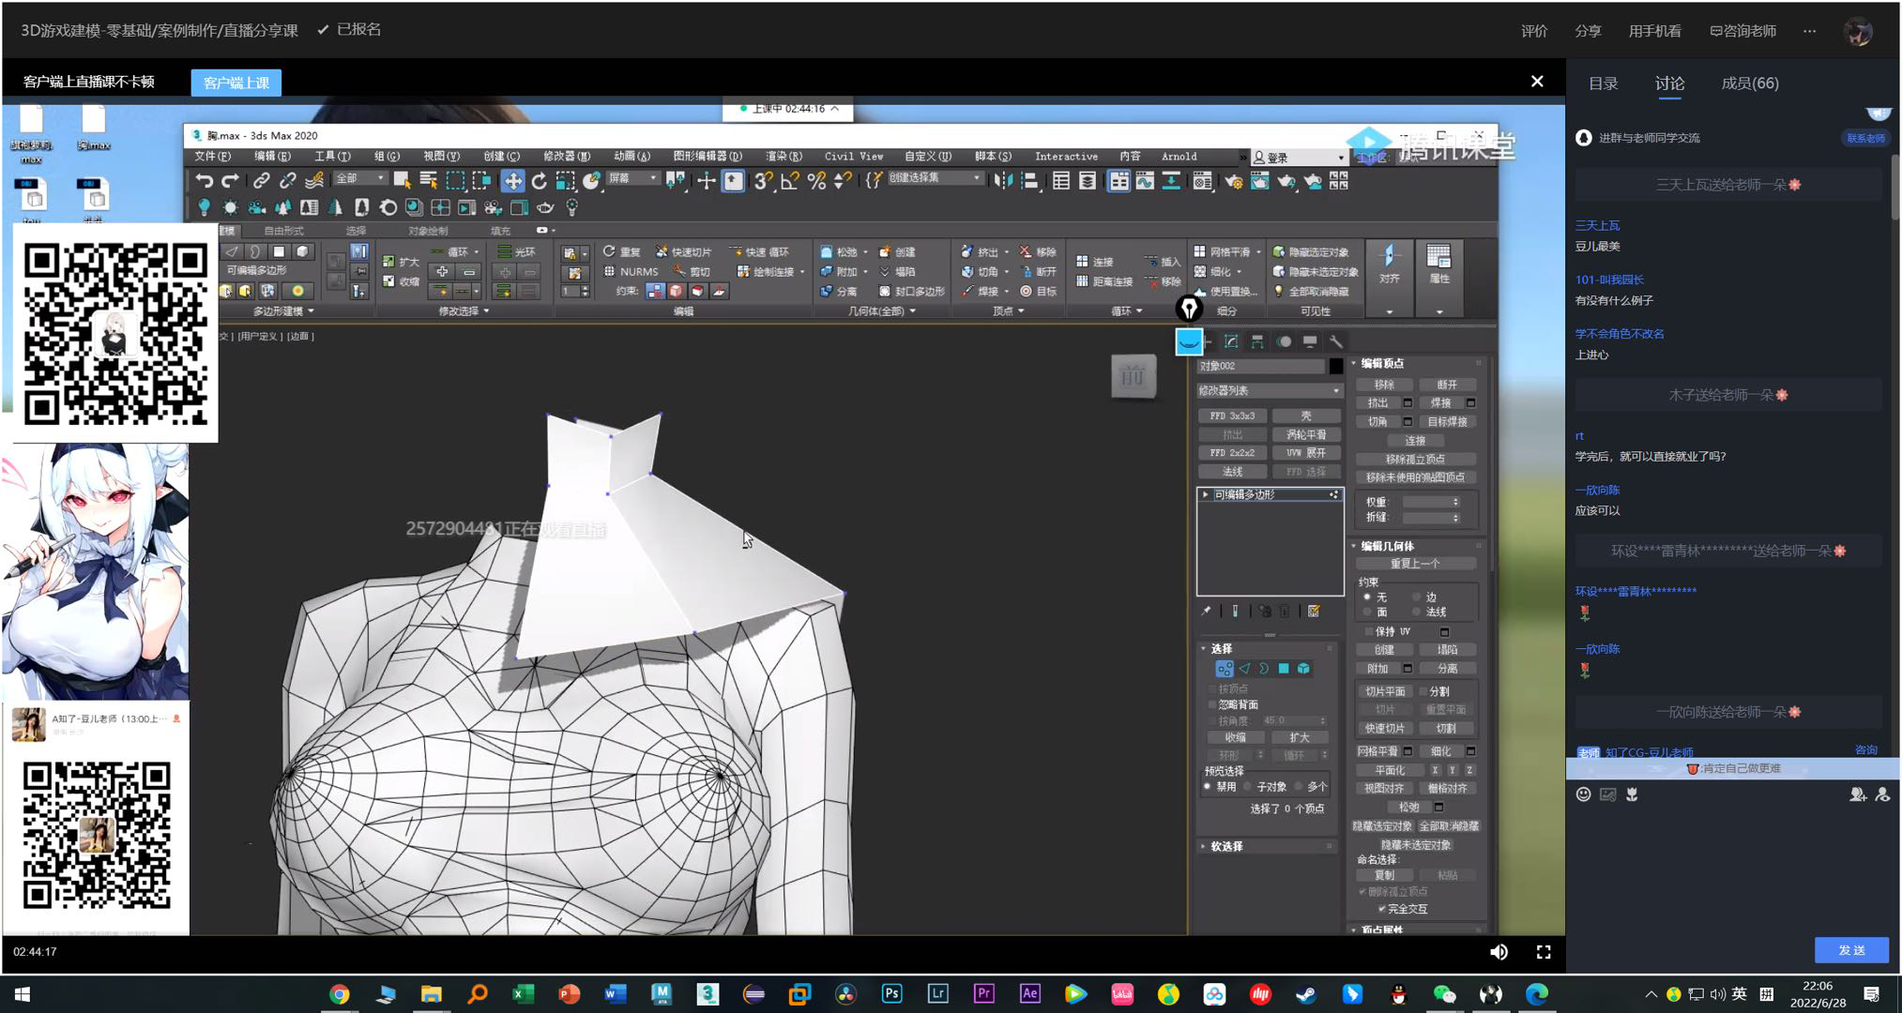Open the 修改器(M) menu

(x=566, y=157)
